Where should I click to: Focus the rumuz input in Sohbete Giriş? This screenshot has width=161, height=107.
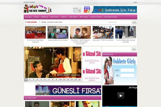click(127, 70)
